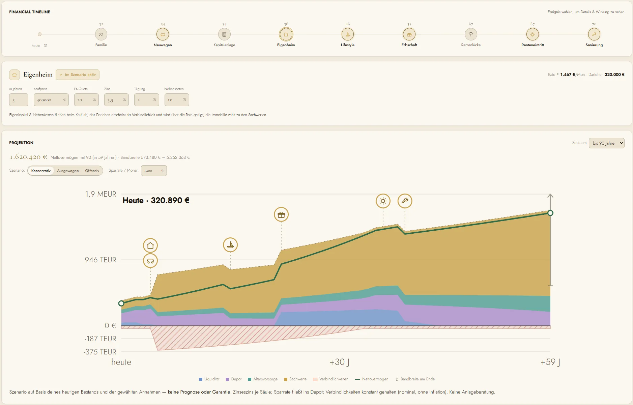This screenshot has width=633, height=405.
Task: Click the Sachwerte legend swatch
Action: click(x=286, y=379)
